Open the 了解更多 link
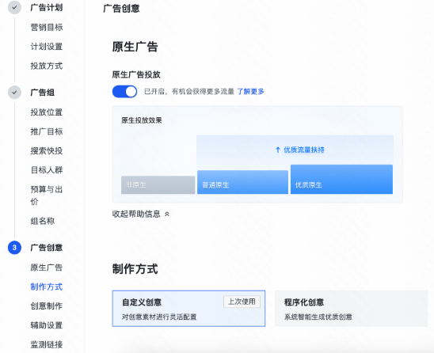The width and height of the screenshot is (434, 353). point(250,91)
